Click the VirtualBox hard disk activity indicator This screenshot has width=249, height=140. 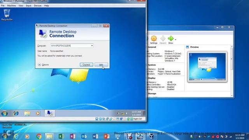97,119
